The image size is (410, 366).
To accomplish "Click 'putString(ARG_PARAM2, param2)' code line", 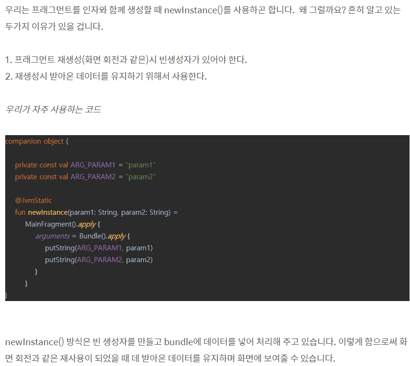I will [99, 260].
